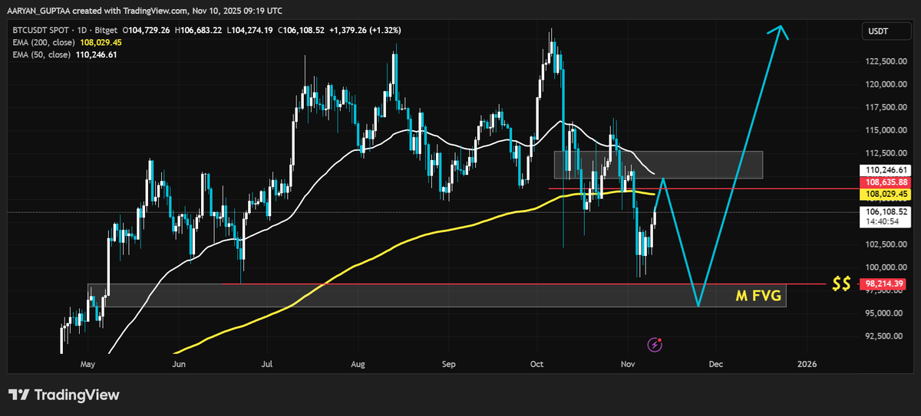This screenshot has height=416, width=921.
Task: Click the Dec label on time axis
Action: pos(715,364)
